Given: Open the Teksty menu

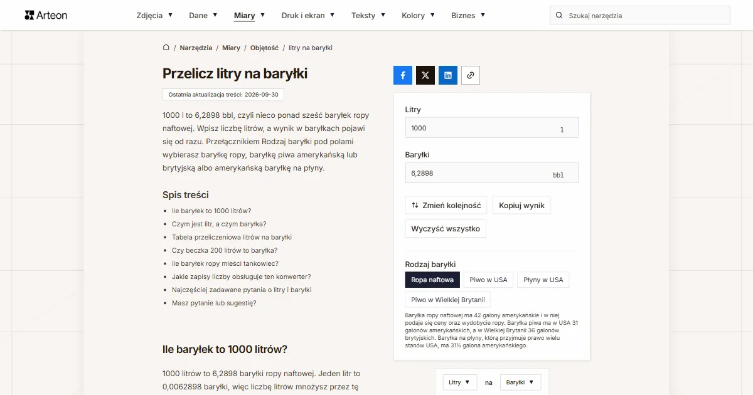Looking at the screenshot, I should tap(368, 16).
